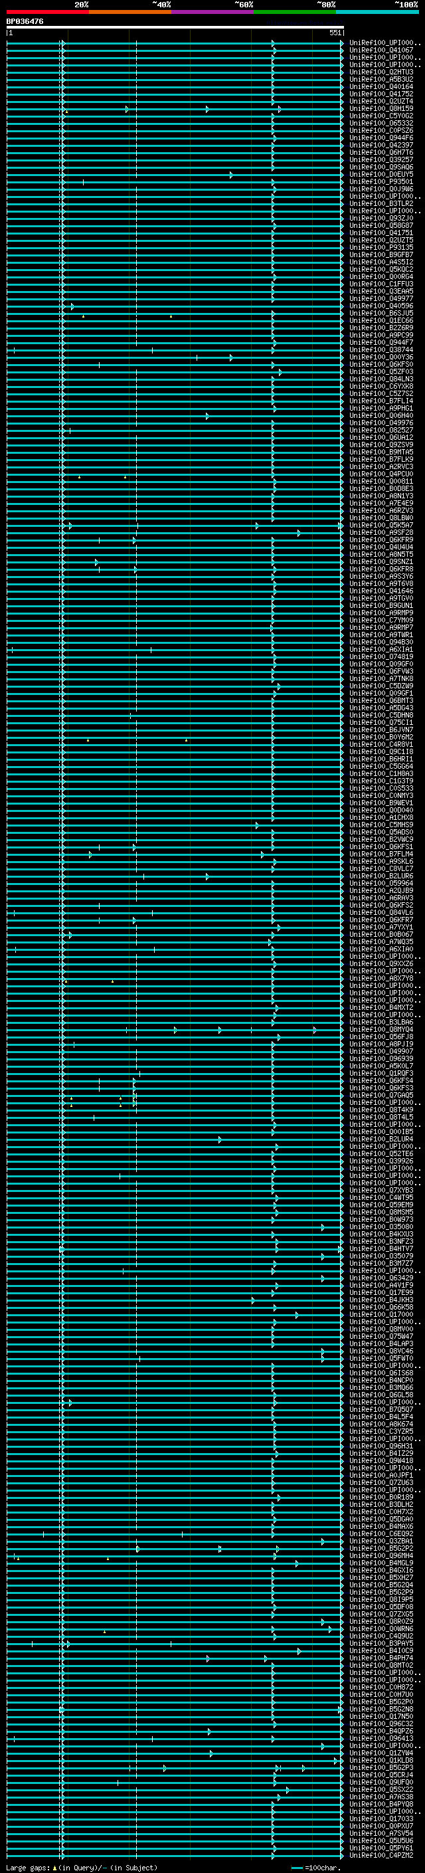Select hit UniRef100_Q96MH4

coord(381,1555)
